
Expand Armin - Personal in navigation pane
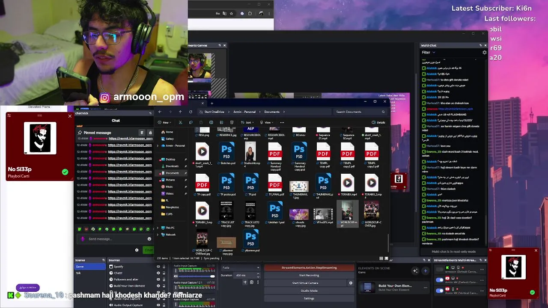point(157,146)
